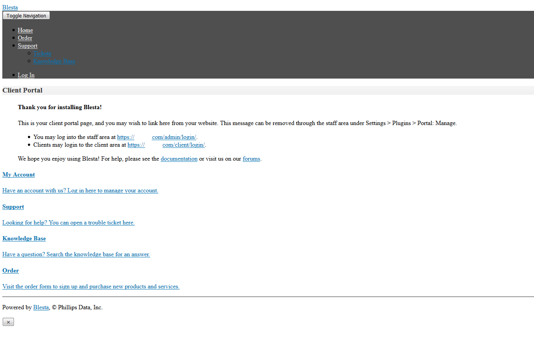534x353 pixels.
Task: Open the Log In navigation item
Action: [26, 75]
